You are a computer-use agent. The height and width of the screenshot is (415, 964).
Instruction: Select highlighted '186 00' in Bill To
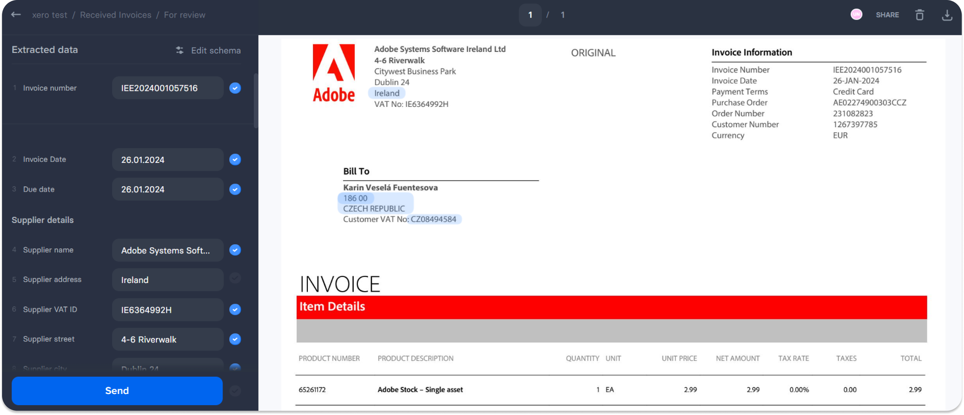click(355, 198)
